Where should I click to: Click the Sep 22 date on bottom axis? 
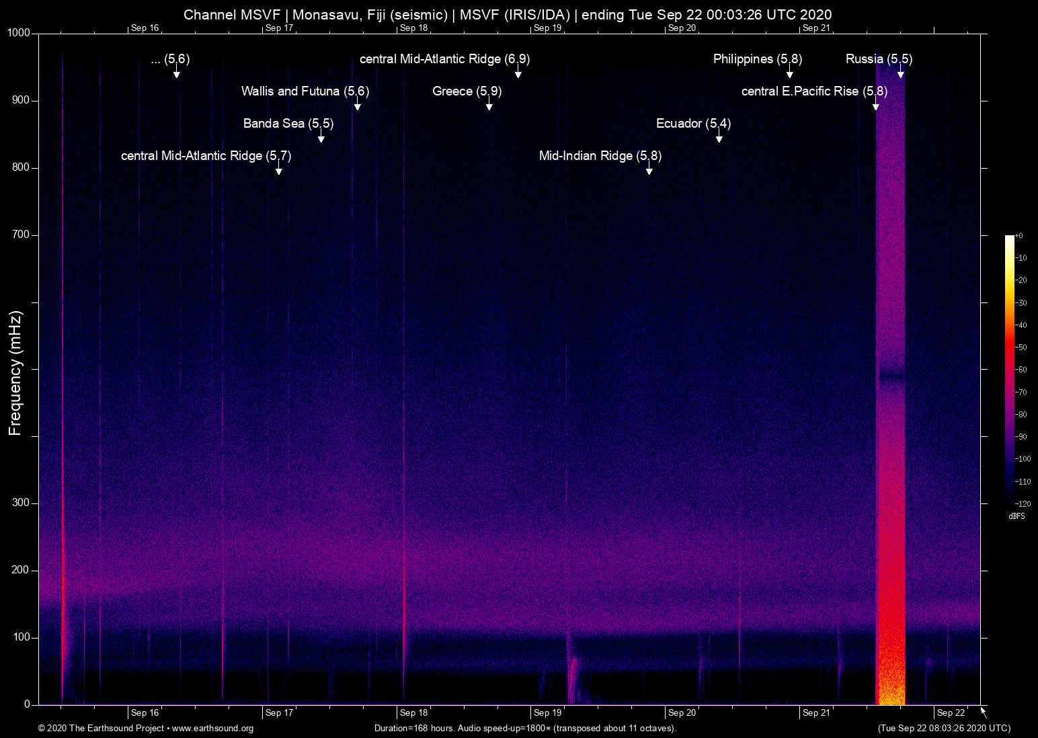tap(951, 713)
